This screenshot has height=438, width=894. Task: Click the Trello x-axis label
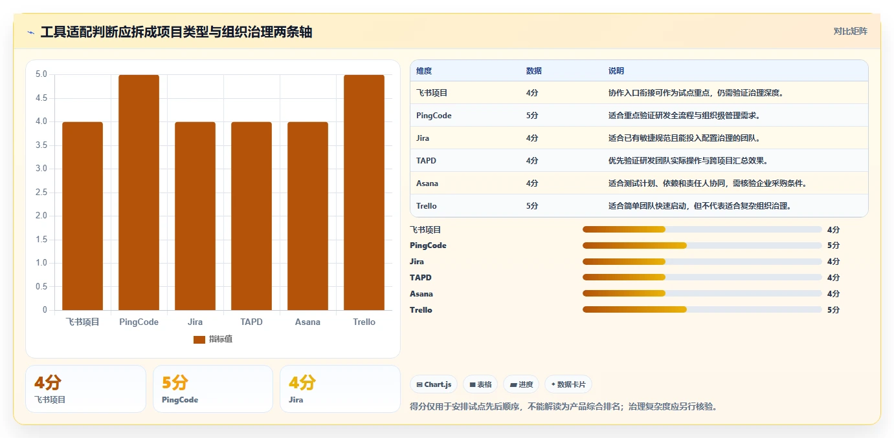364,322
